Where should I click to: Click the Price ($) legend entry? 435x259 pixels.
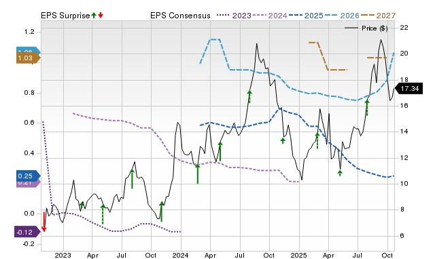(x=366, y=28)
